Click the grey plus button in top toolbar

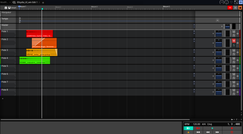point(235,8)
